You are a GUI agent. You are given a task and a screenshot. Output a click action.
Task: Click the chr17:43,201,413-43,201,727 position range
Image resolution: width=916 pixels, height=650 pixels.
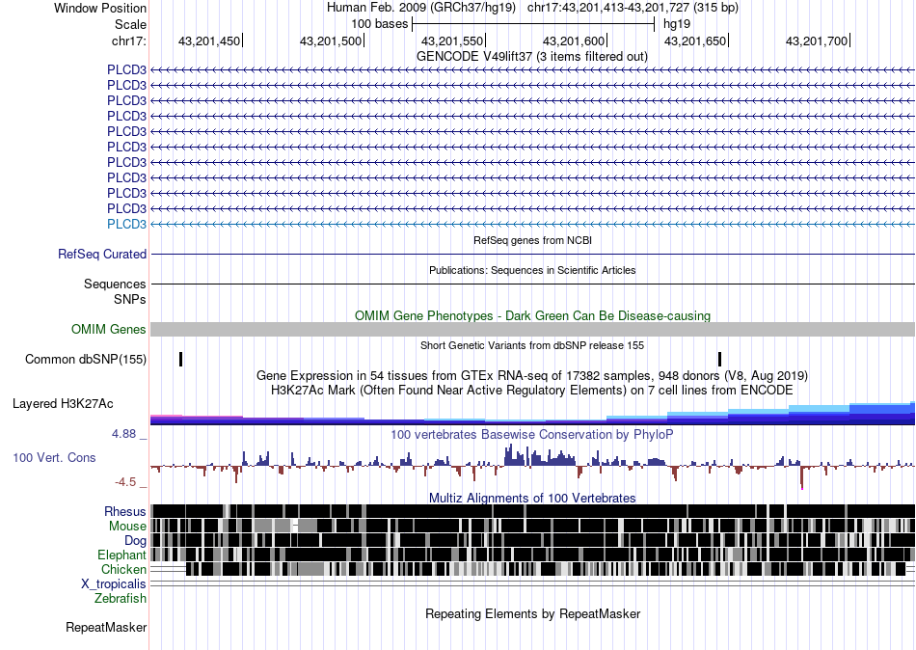(633, 8)
